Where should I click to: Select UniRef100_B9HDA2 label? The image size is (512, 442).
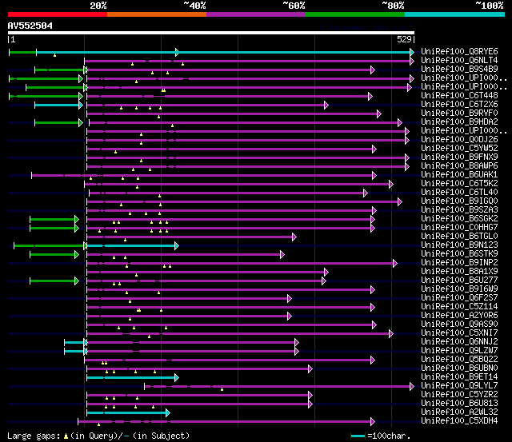pyautogui.click(x=459, y=122)
